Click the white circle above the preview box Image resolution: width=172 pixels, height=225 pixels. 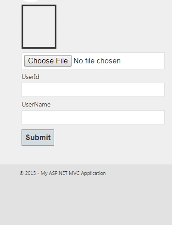click(x=31, y=1)
